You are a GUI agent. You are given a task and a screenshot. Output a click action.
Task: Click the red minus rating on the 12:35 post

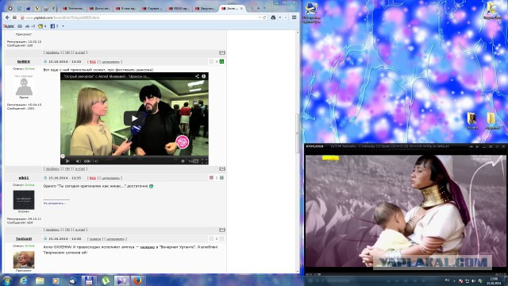tap(211, 178)
